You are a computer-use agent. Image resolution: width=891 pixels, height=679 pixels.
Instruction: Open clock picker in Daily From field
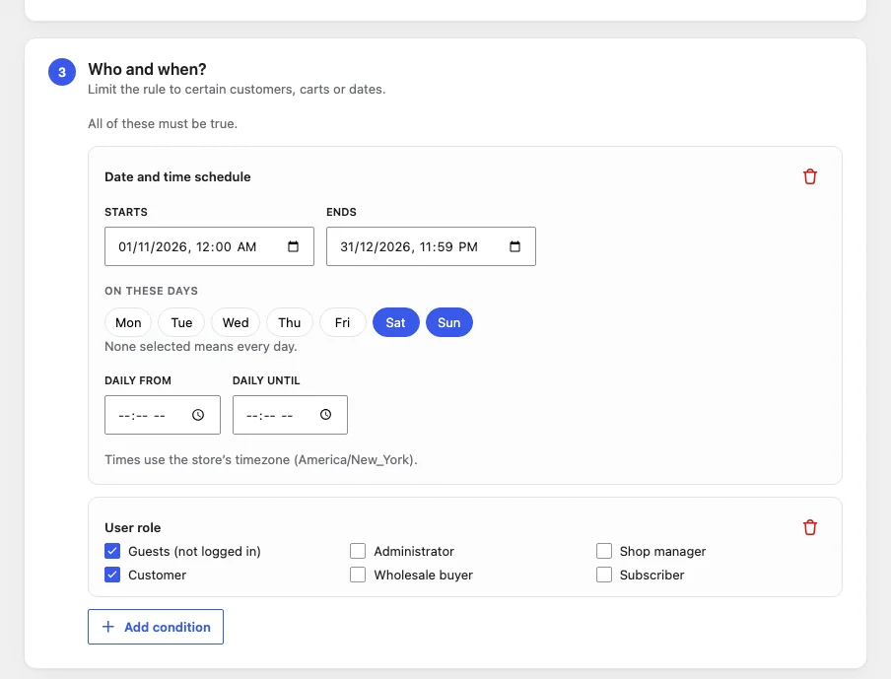pos(198,415)
